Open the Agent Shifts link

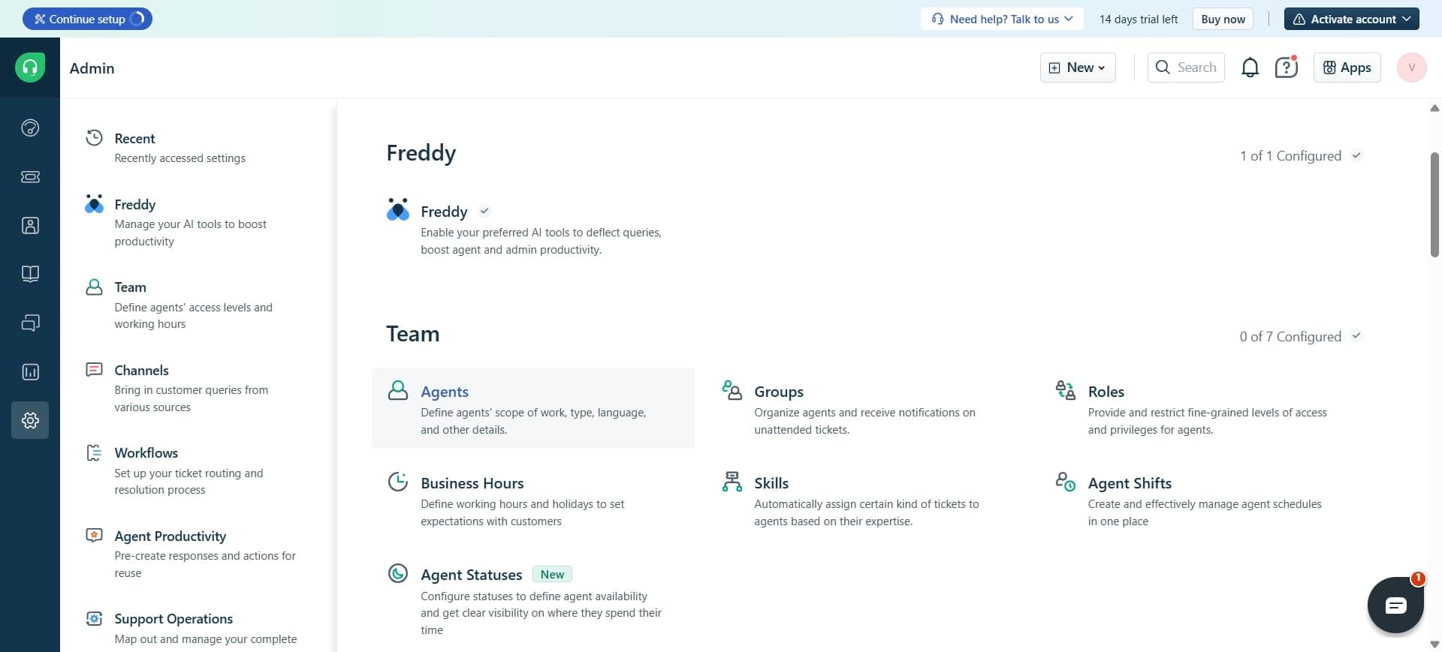(x=1130, y=483)
